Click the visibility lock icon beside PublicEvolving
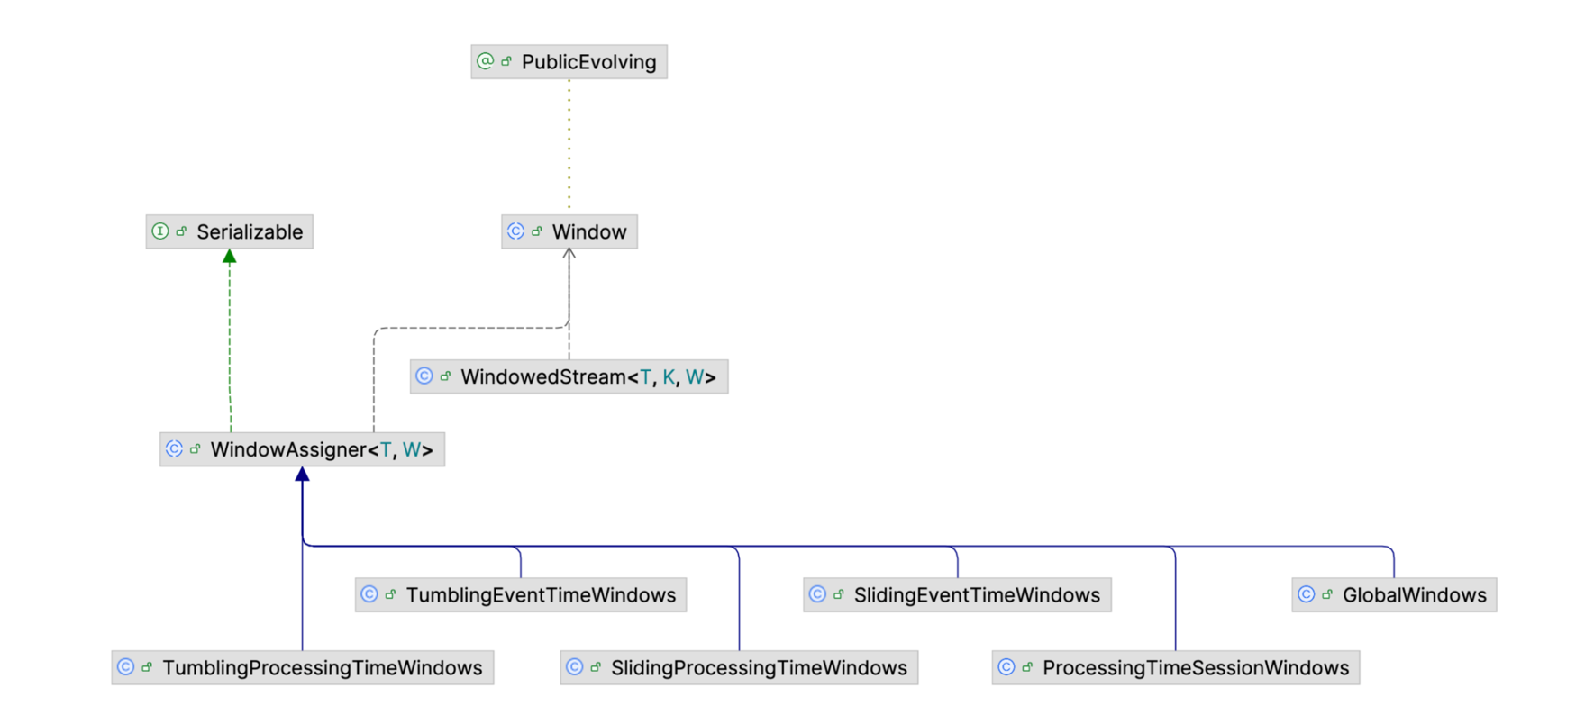1594x724 pixels. (x=506, y=61)
